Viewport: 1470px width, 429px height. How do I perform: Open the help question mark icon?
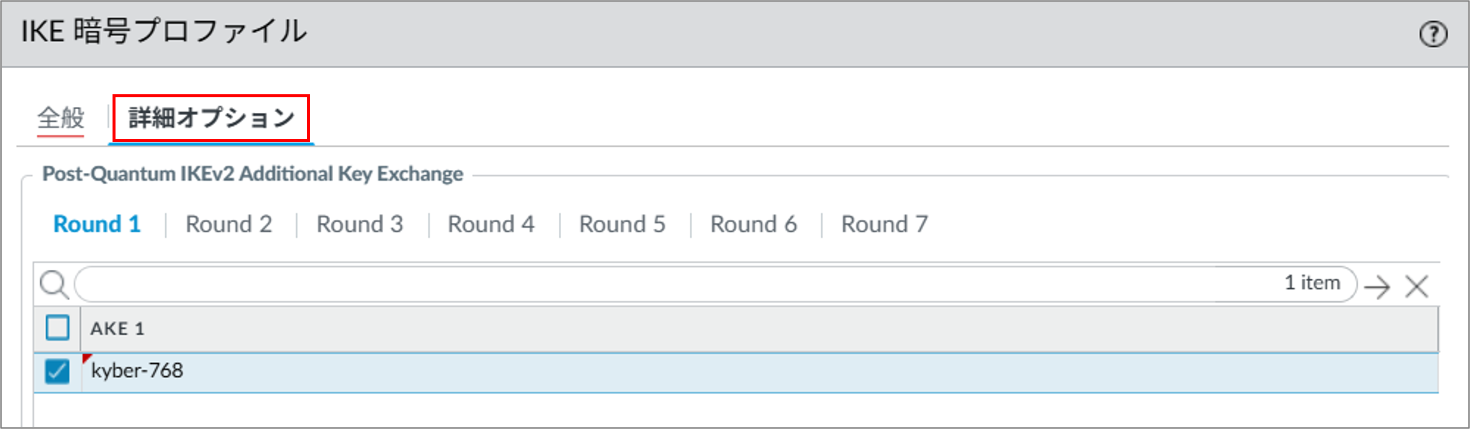(1433, 34)
